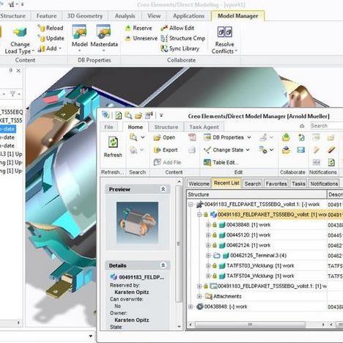Expand TATFST03_Wicklung tree node

208,266
